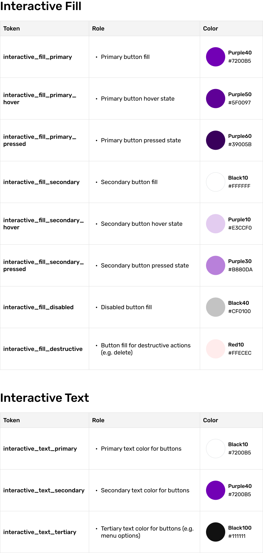Screen dimensions: 263x553
Task: Click the interactive_fill_primary token name
Action: (x=37, y=57)
